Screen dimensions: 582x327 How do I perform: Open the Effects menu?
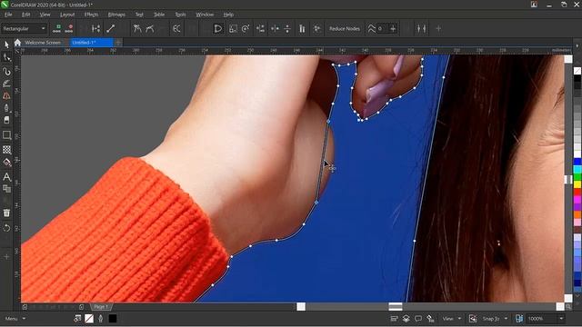click(x=91, y=15)
